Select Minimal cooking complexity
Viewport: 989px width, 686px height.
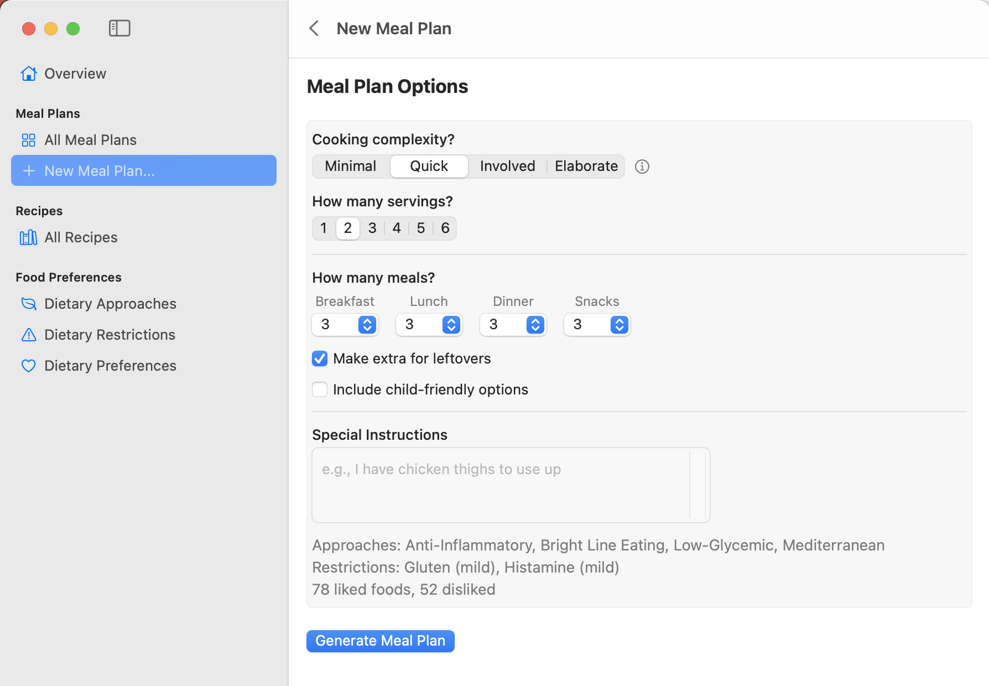(351, 166)
